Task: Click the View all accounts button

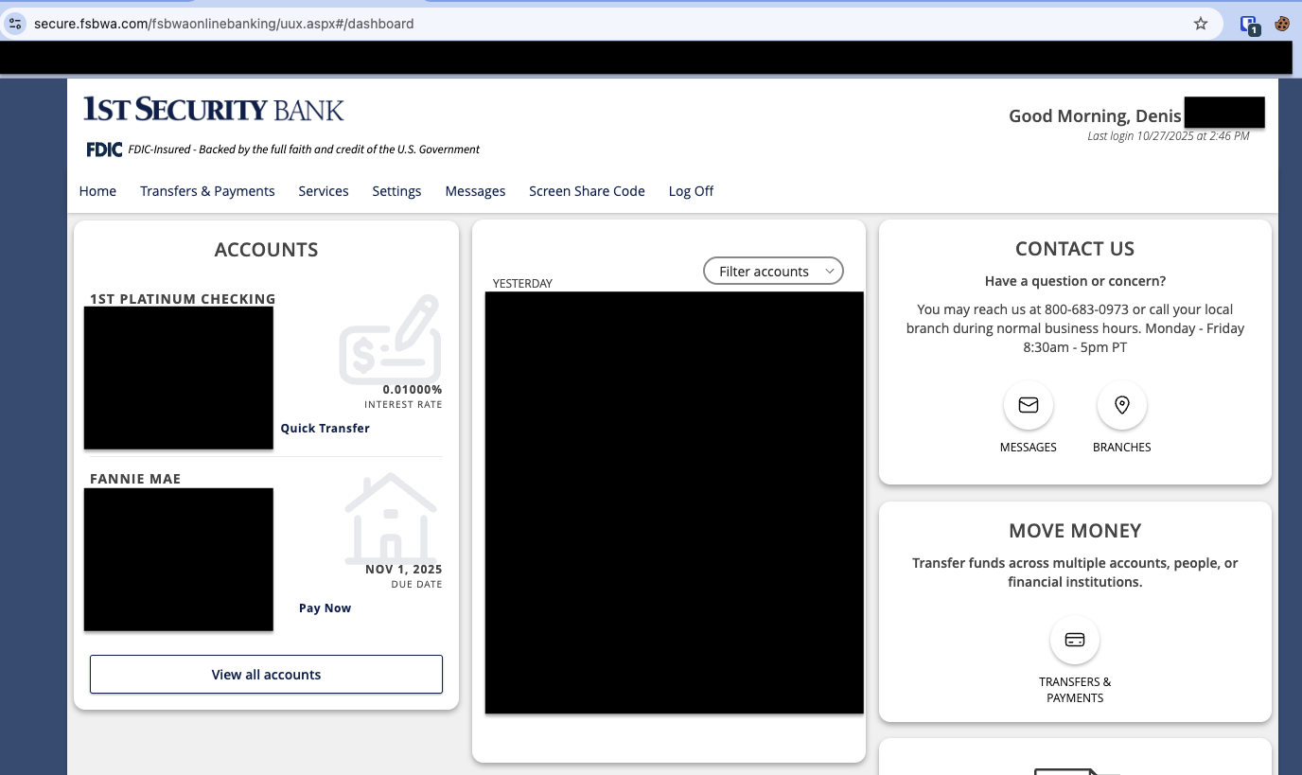Action: click(266, 675)
